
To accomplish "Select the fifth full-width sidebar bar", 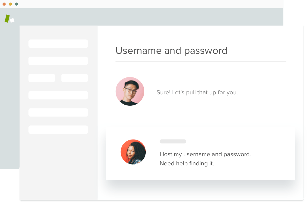I will (x=58, y=112).
